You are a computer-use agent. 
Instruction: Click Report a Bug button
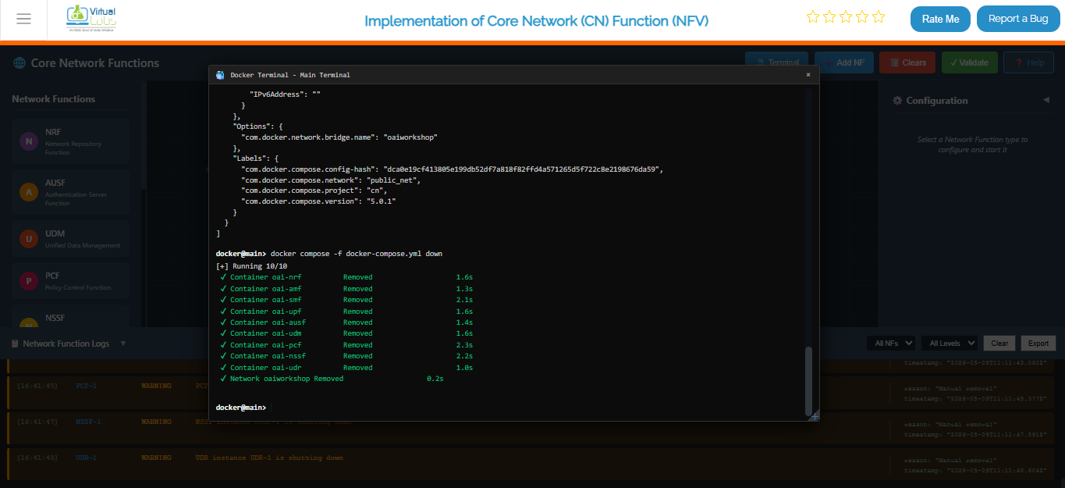click(1018, 19)
